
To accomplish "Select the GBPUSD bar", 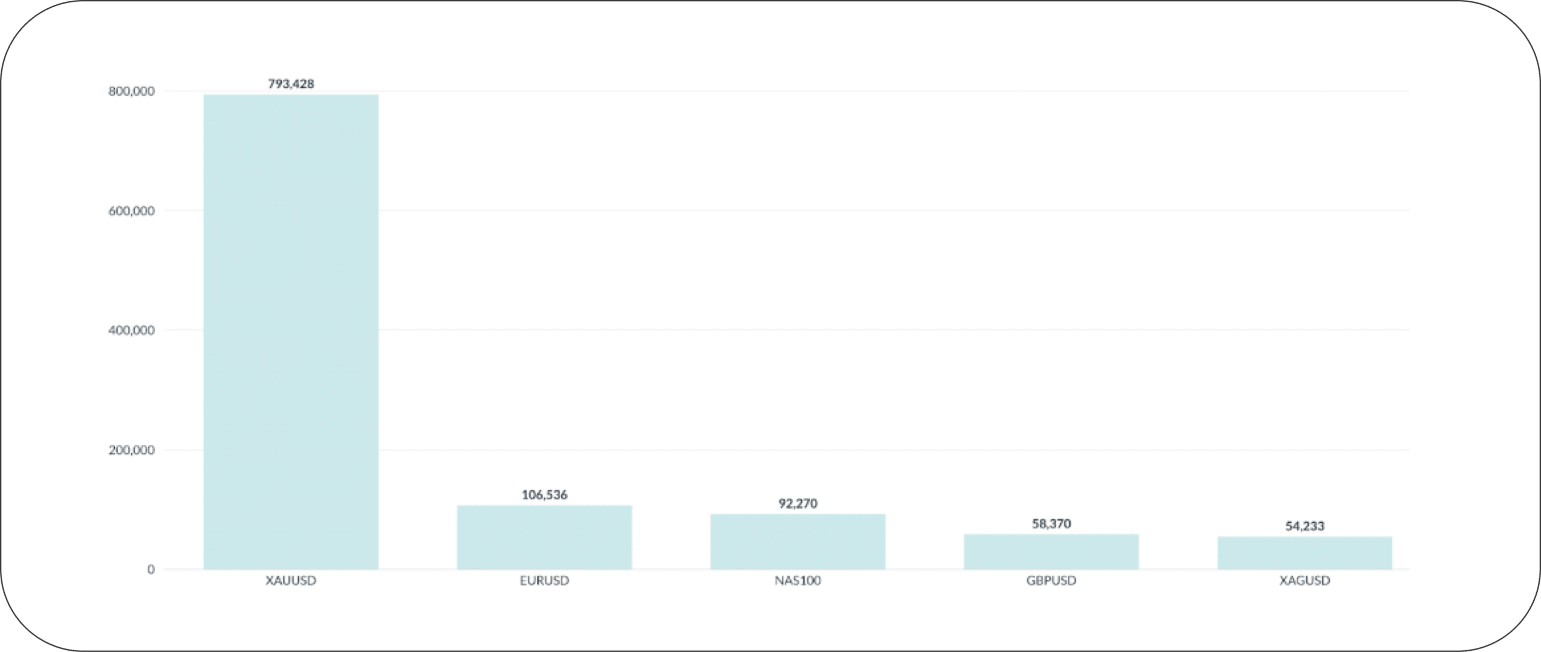I will [x=1051, y=552].
